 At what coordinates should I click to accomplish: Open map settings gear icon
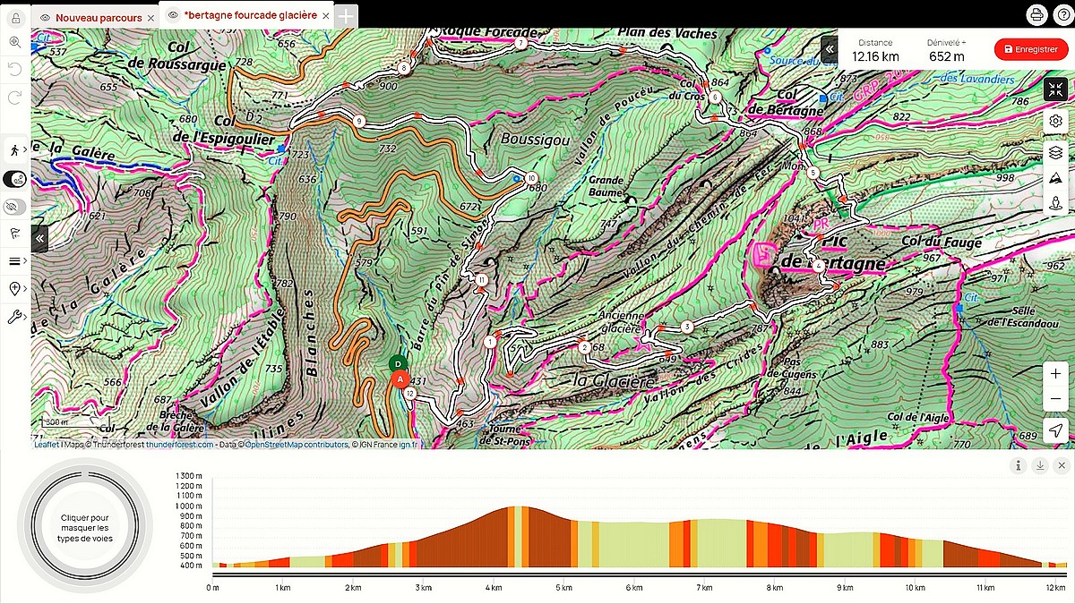pyautogui.click(x=1055, y=122)
